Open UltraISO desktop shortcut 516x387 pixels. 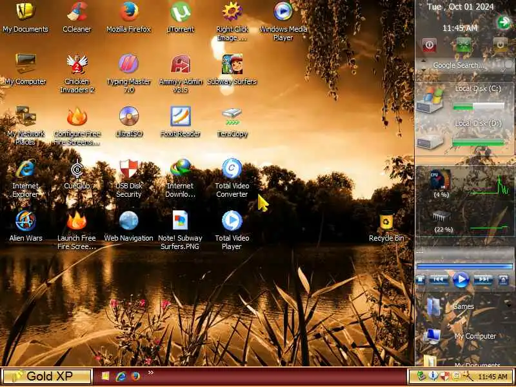[x=128, y=121]
